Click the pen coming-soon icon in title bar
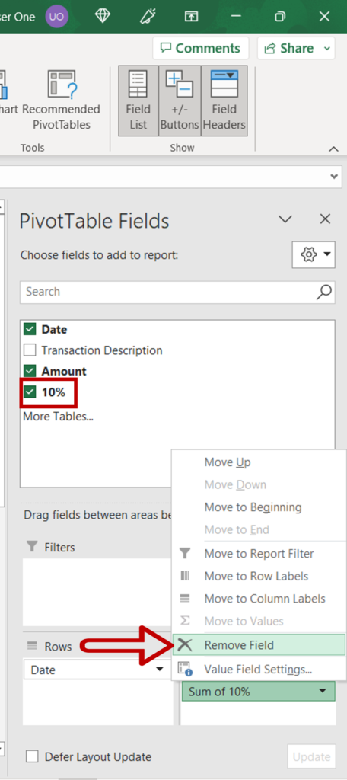 coord(148,17)
